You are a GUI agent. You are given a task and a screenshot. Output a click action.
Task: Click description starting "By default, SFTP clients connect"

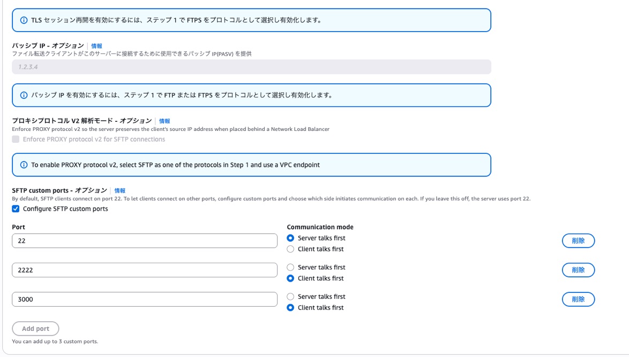tap(271, 198)
